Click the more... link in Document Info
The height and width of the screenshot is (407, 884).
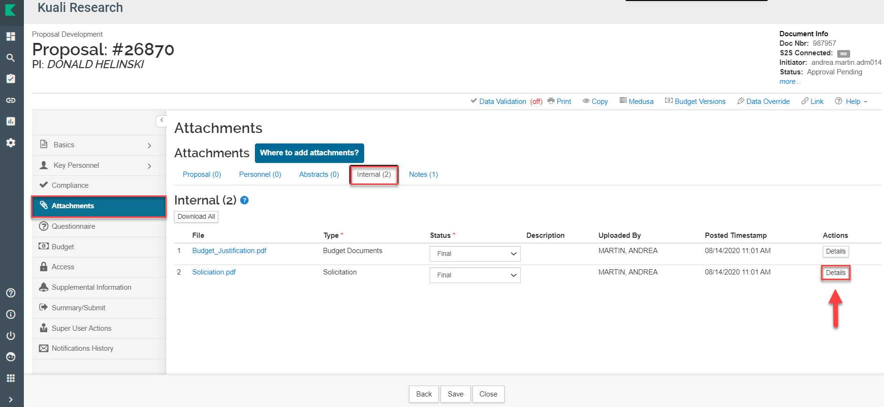tap(790, 81)
